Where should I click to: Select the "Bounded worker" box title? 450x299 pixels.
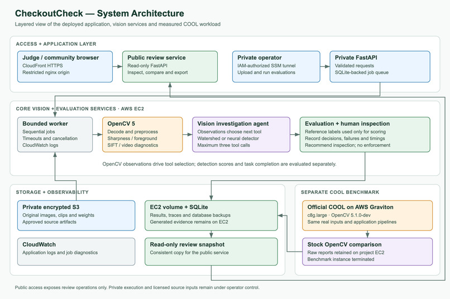pos(45,124)
